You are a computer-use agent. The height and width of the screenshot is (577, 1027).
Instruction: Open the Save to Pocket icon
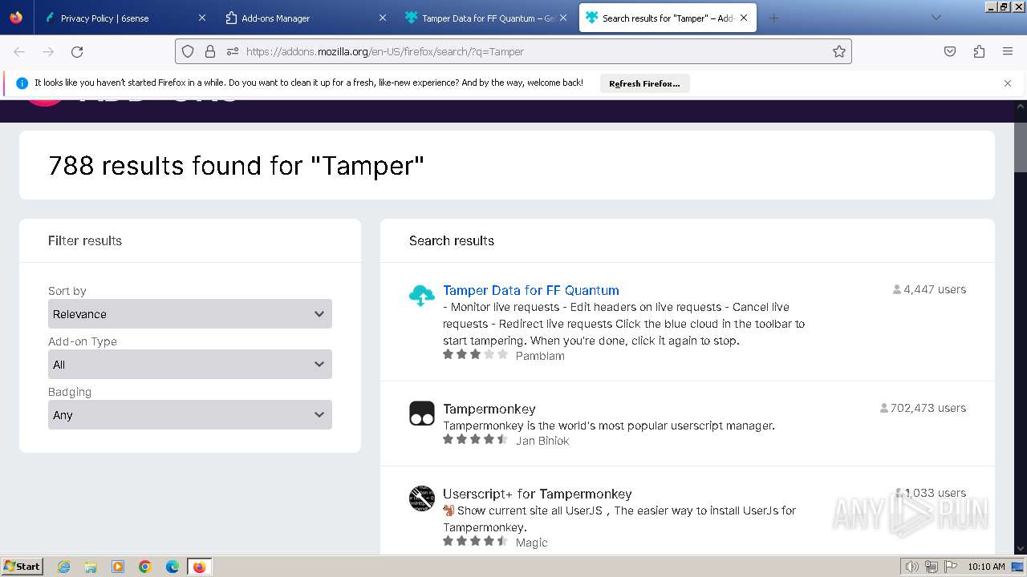pos(950,51)
